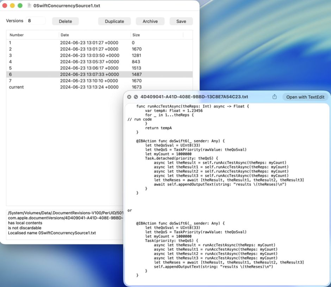The image size is (331, 287).
Task: Close the Quick Look preview with the X icon
Action: (x=129, y=97)
